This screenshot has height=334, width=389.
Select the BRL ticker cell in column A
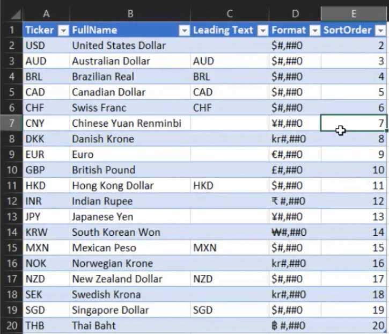coord(46,76)
